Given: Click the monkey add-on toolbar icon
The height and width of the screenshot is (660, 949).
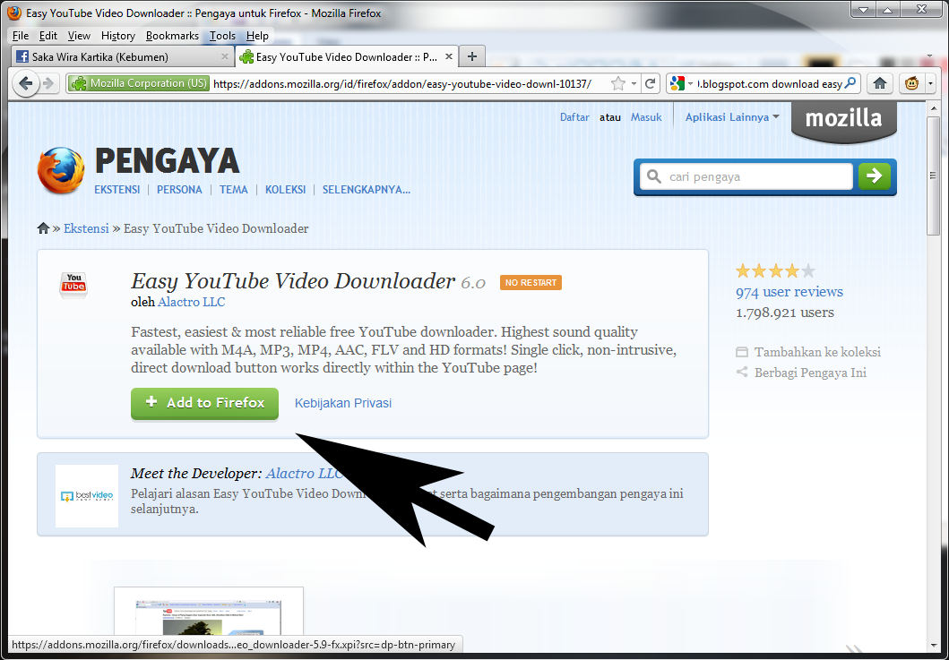Looking at the screenshot, I should [x=912, y=83].
